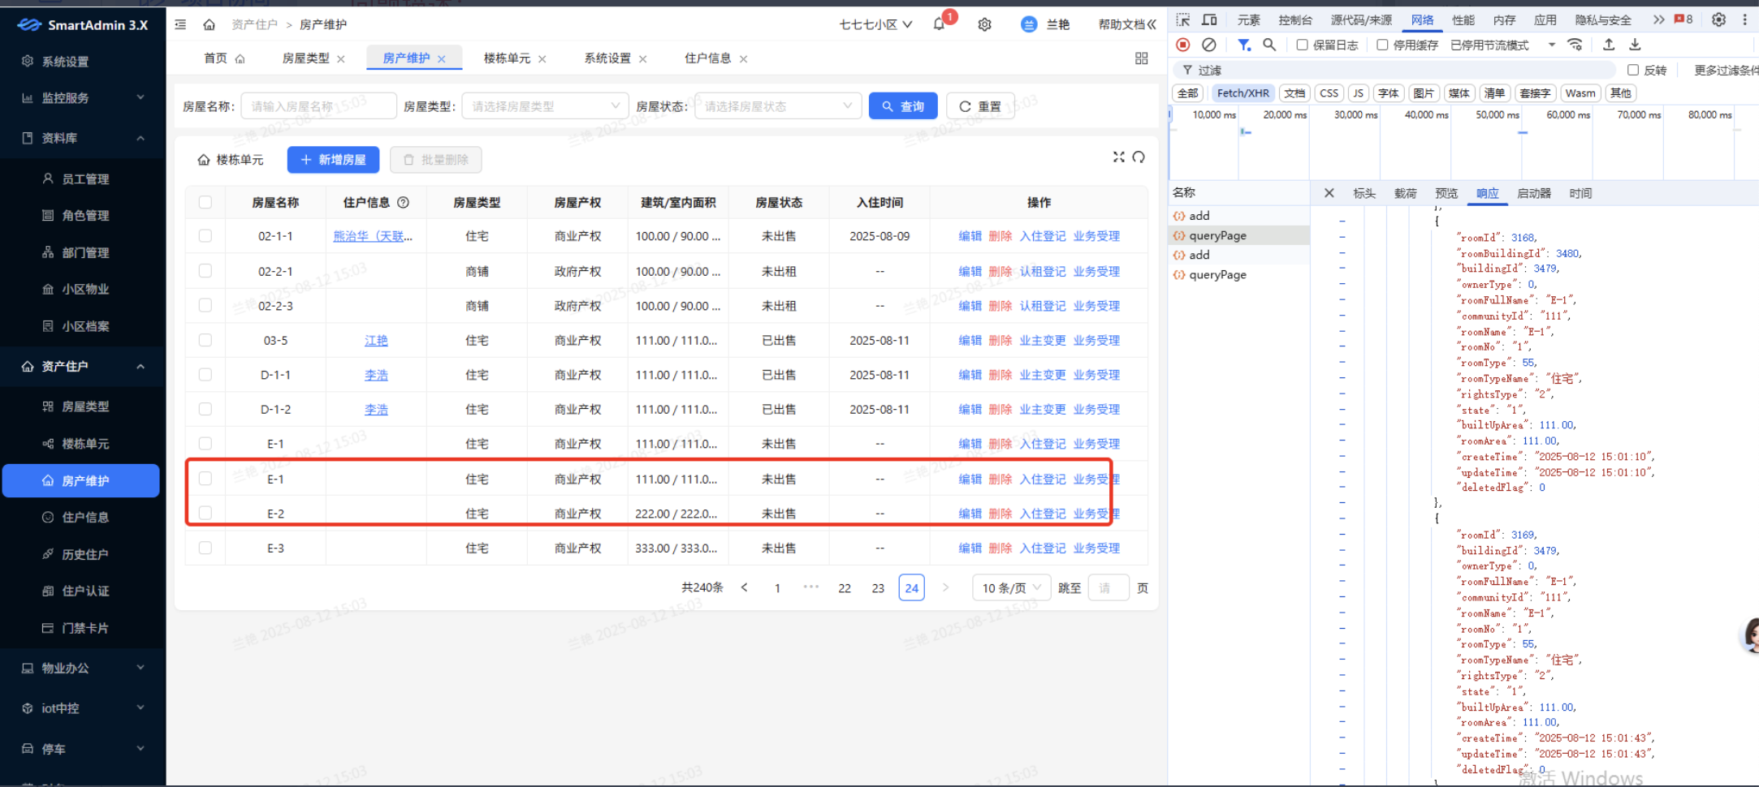Open the DevTools network search icon

(x=1269, y=45)
